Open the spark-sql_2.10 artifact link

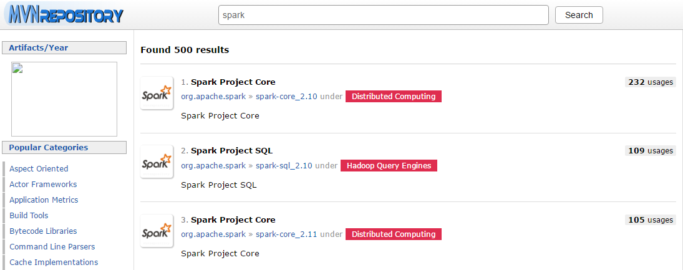click(284, 165)
